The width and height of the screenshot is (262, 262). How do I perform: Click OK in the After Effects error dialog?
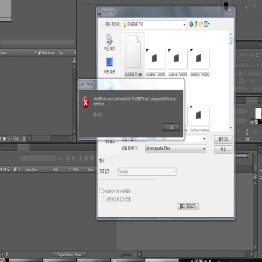171,127
